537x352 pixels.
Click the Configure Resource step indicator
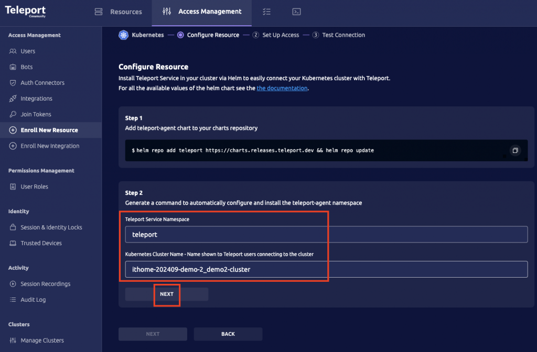point(180,35)
